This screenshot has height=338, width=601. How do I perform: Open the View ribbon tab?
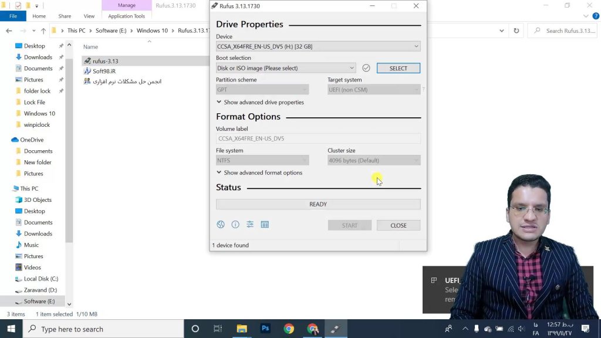point(89,16)
